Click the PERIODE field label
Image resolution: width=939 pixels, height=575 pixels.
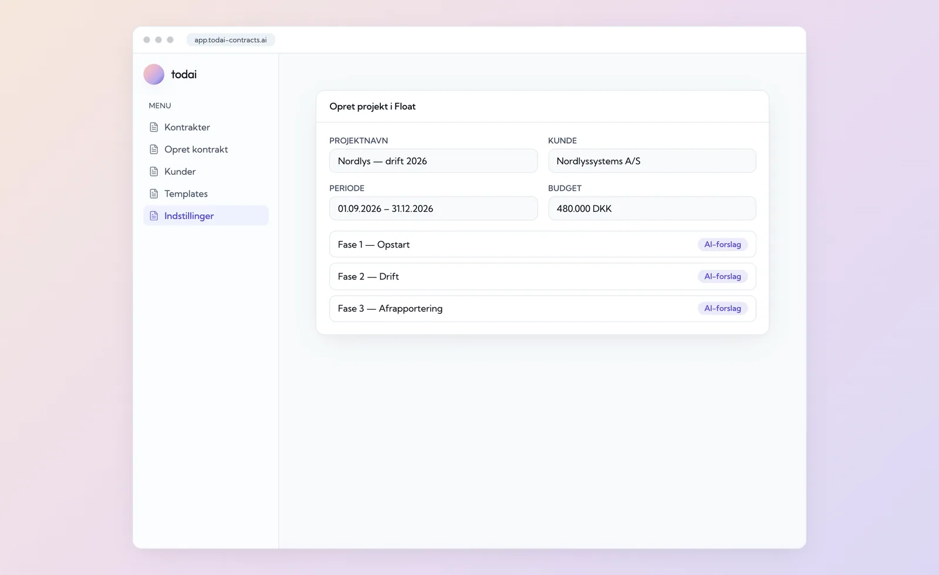[347, 188]
